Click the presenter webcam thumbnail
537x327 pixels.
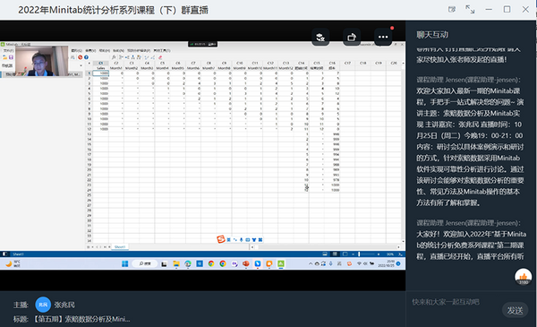tap(42, 61)
